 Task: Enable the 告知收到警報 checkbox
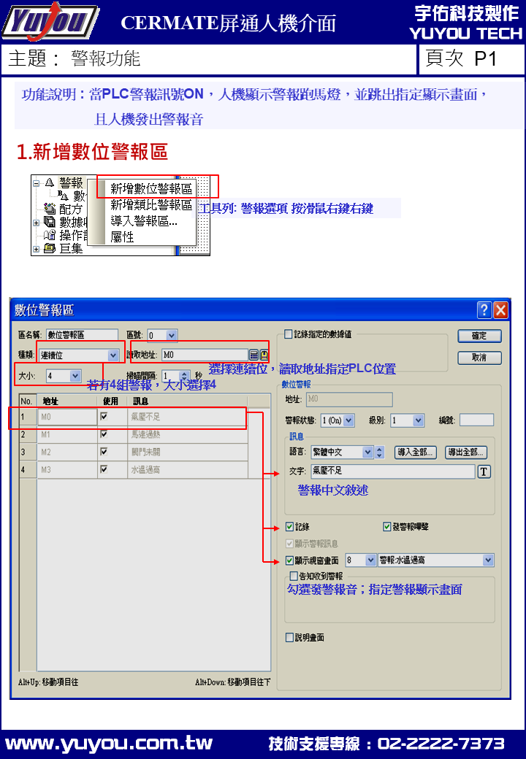(x=294, y=576)
